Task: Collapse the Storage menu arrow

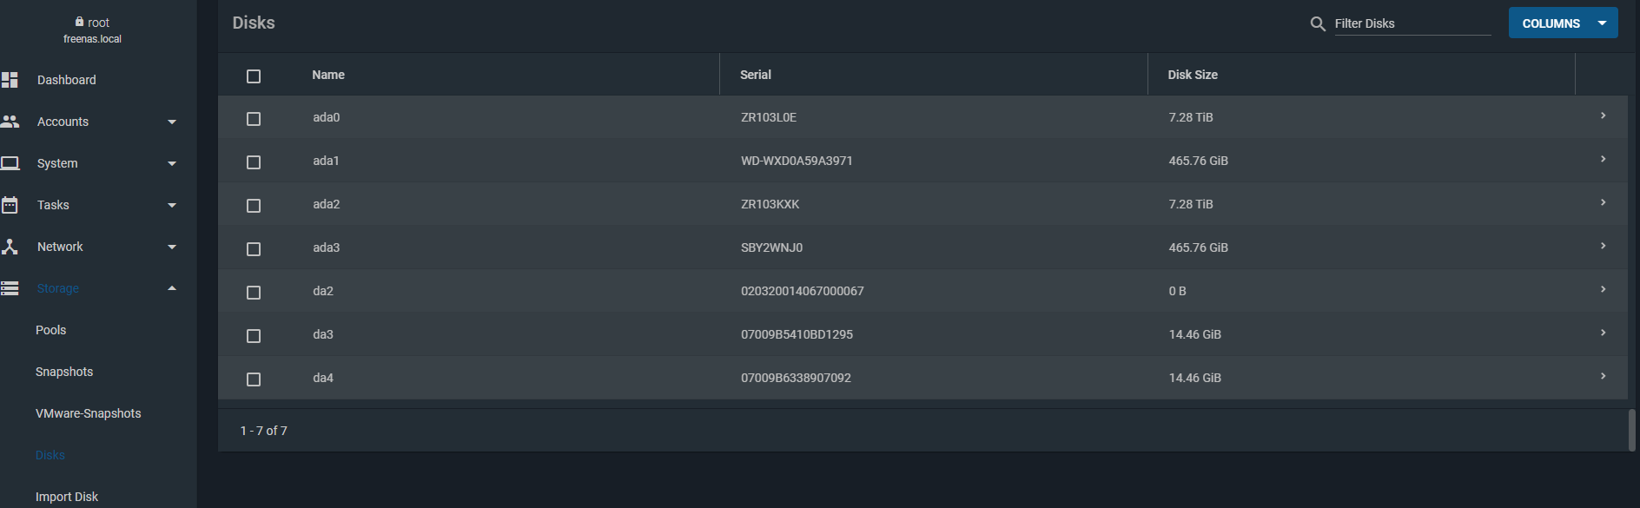Action: point(172,288)
